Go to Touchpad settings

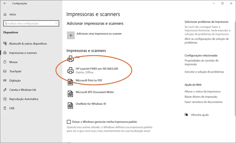pos(15,71)
